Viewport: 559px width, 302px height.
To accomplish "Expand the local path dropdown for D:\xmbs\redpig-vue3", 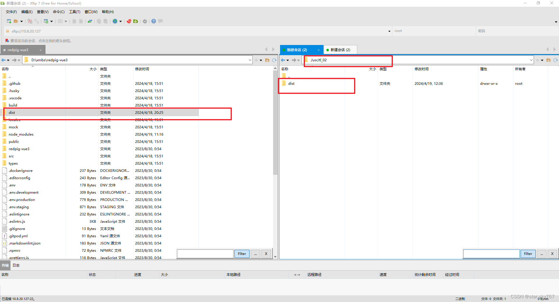I will pyautogui.click(x=250, y=60).
